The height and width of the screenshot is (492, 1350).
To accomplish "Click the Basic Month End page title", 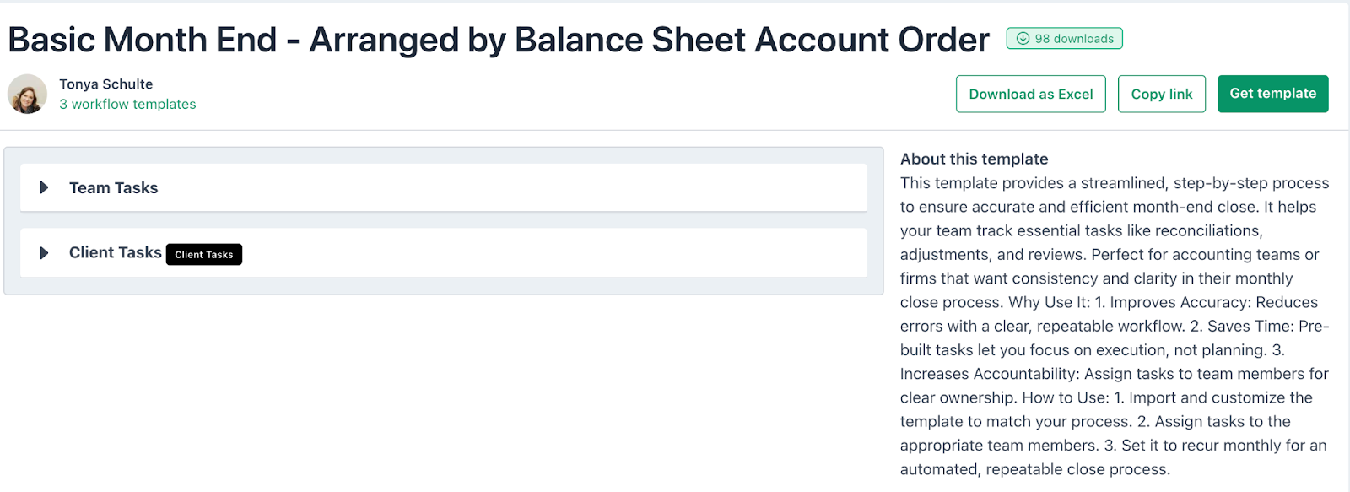I will pos(499,40).
